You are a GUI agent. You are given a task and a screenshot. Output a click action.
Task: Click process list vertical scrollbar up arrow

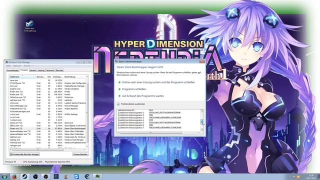coord(87,76)
